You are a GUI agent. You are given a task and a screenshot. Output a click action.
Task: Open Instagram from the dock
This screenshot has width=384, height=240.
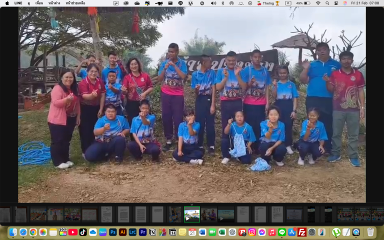252,232
